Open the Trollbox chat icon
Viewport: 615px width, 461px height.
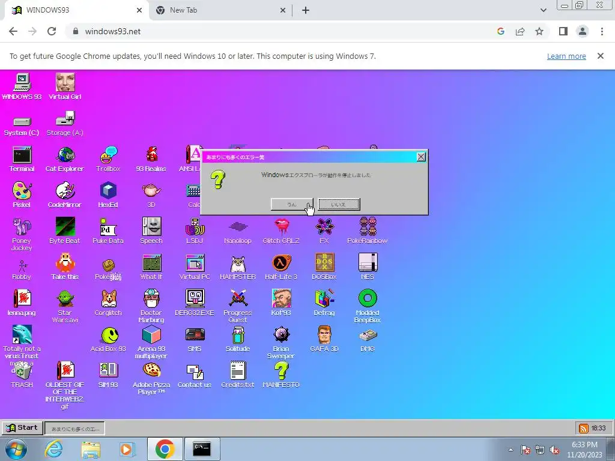(108, 160)
